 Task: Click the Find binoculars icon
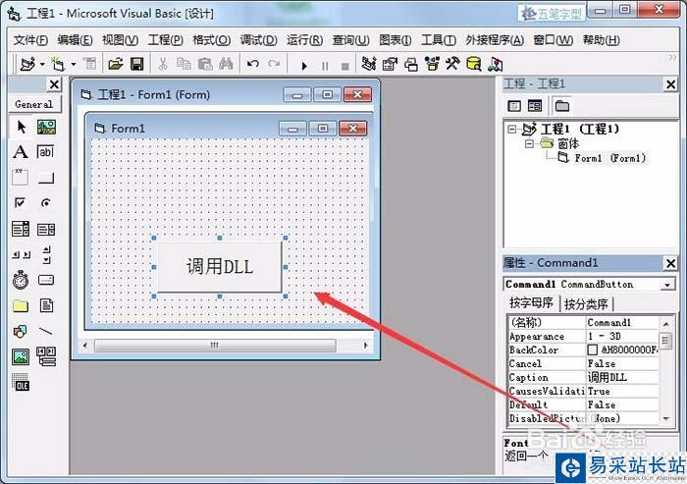click(226, 64)
